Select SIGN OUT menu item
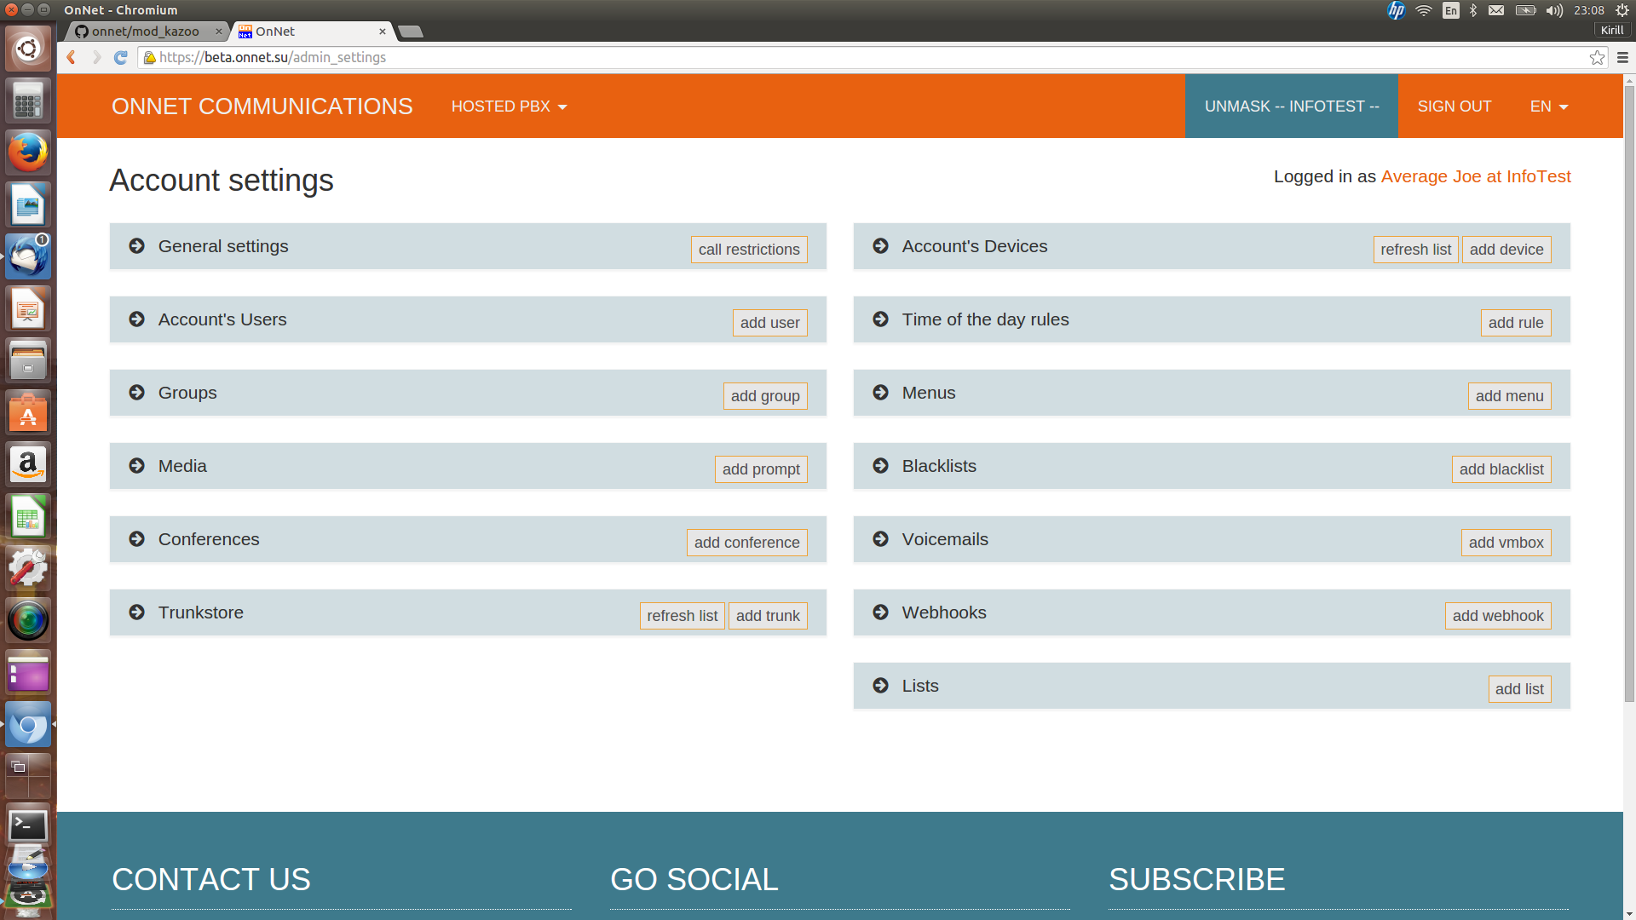The image size is (1636, 920). coord(1454,106)
